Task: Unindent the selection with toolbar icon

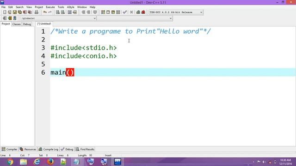Action: pyautogui.click(x=88, y=12)
